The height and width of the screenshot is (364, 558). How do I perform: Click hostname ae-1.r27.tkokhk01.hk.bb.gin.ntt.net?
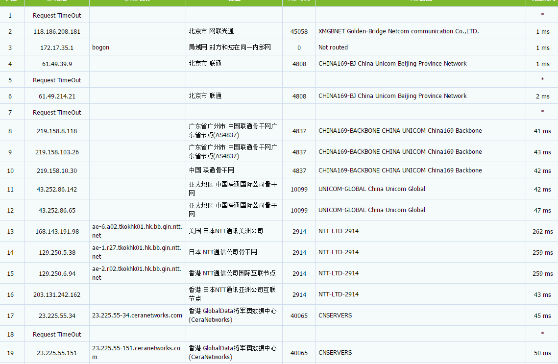tap(137, 252)
